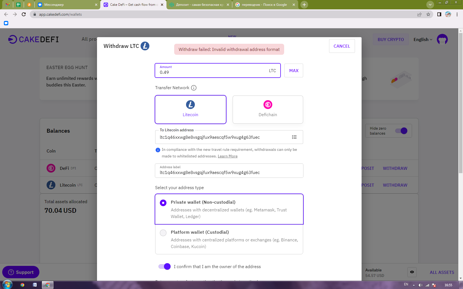Click the Cake DeFi logo
The height and width of the screenshot is (289, 463).
click(x=33, y=39)
